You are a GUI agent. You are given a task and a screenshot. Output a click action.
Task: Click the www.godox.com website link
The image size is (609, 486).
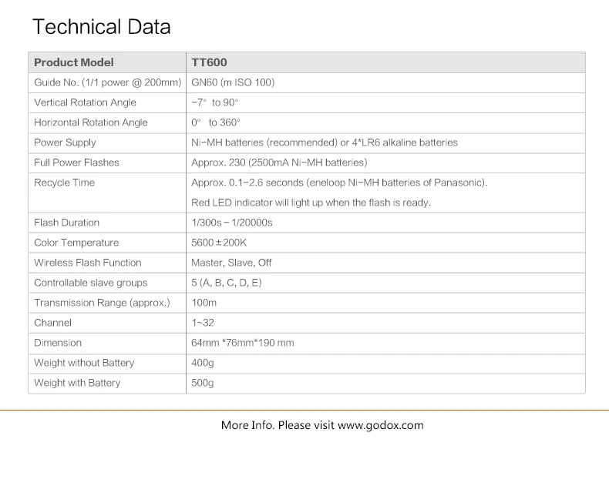[381, 425]
